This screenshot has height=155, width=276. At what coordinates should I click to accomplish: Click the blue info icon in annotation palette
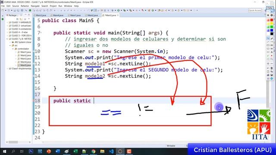pyautogui.click(x=272, y=78)
